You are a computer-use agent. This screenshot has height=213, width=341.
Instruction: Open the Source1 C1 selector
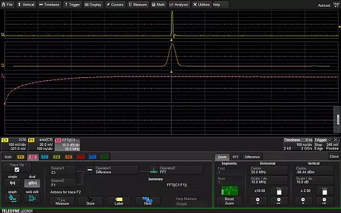(x=63, y=170)
